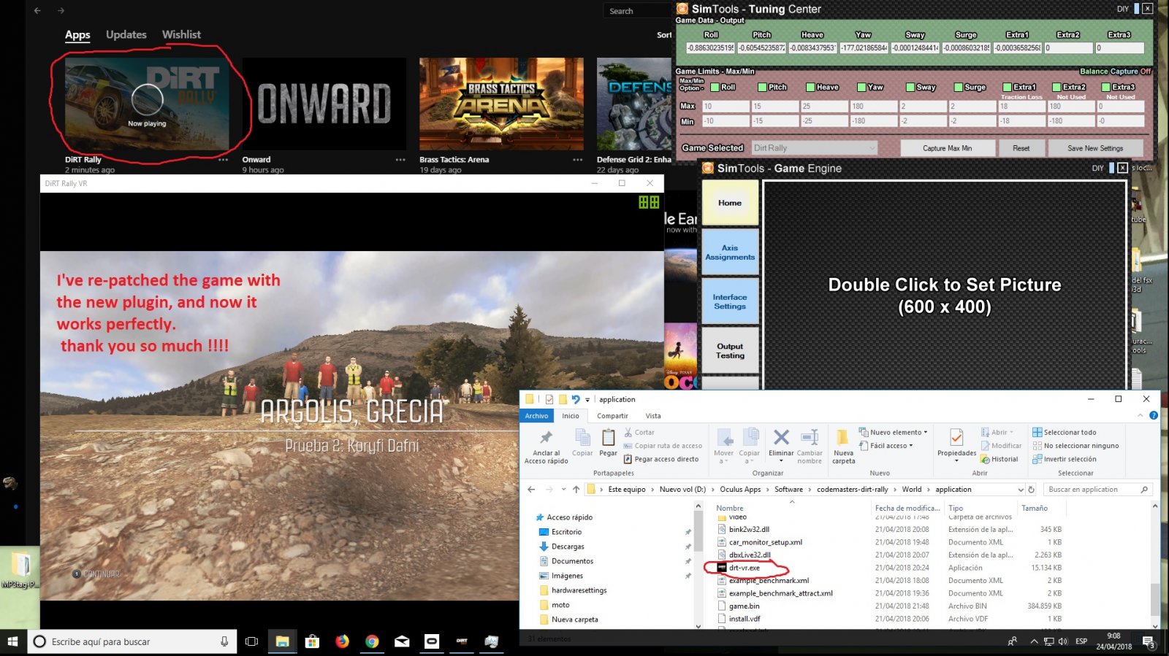Click the refresh icon beside address bar
Viewport: 1169px width, 656px height.
(x=1032, y=490)
